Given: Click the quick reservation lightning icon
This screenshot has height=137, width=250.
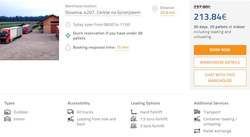Looking at the screenshot, I should pos(68,36).
